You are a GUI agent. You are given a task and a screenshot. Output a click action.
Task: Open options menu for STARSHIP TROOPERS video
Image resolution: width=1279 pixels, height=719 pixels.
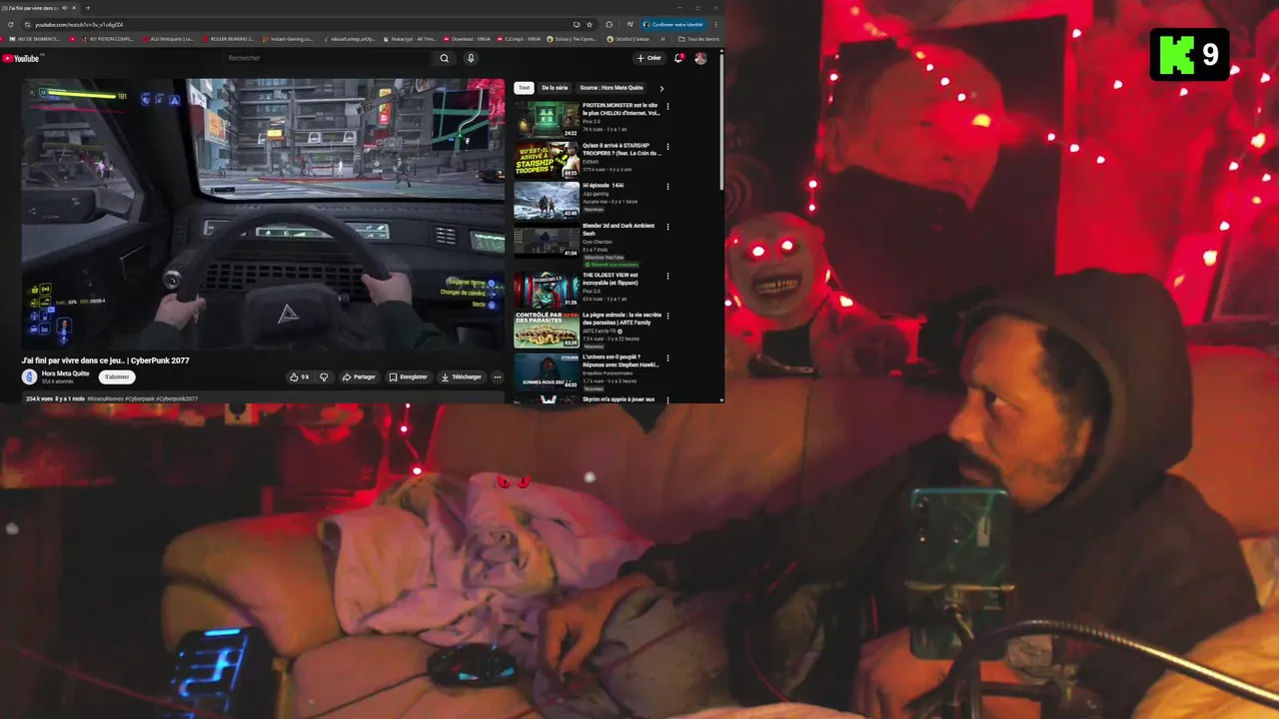(667, 147)
